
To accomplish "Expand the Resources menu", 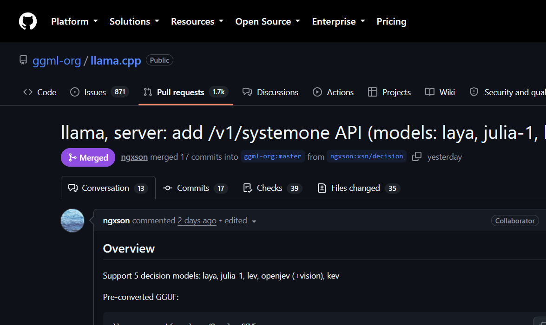I will [197, 21].
